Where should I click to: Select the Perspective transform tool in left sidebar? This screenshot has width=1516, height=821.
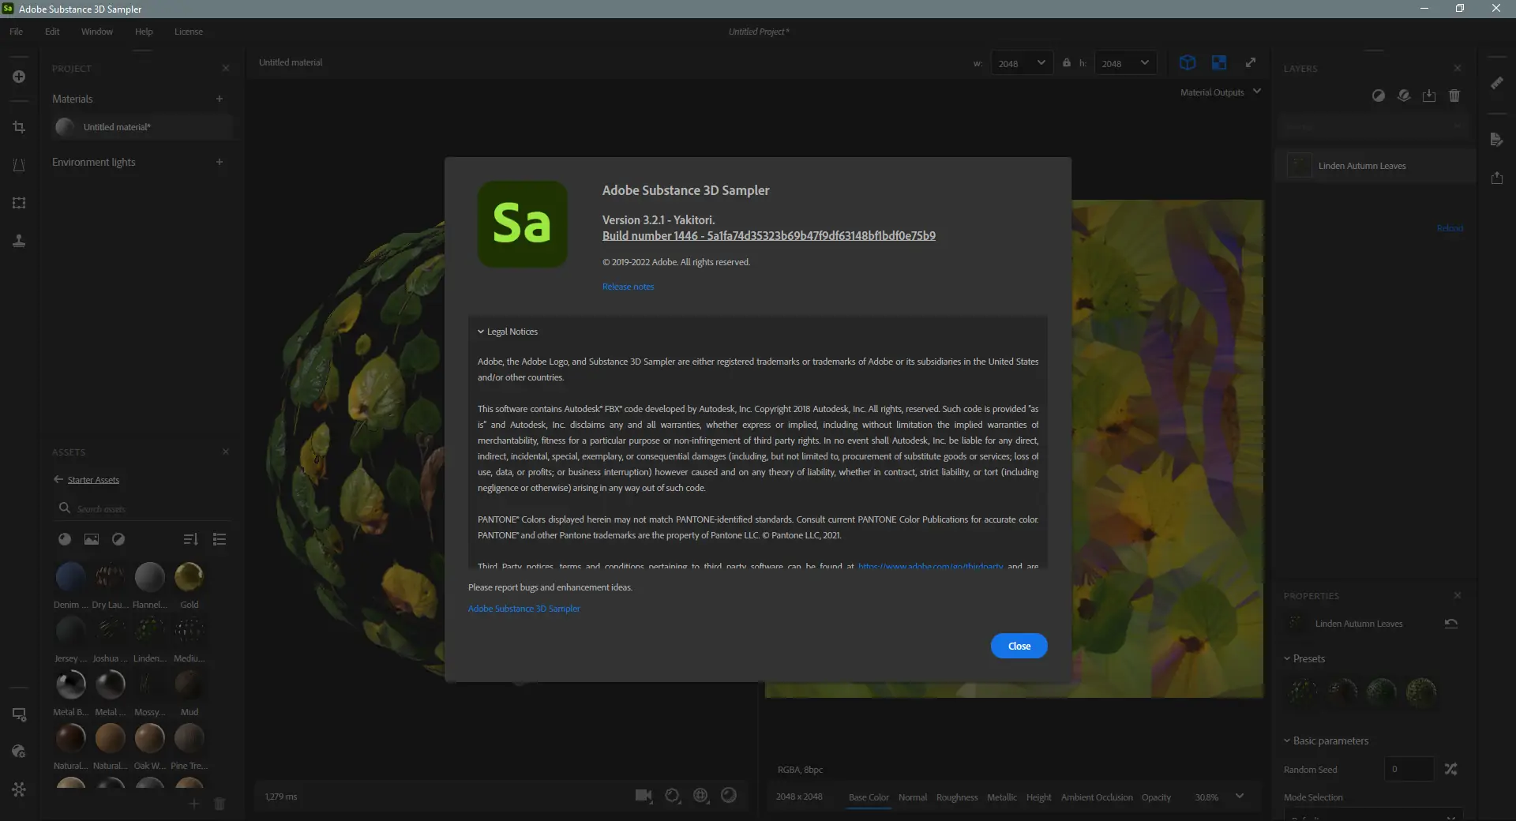coord(19,165)
